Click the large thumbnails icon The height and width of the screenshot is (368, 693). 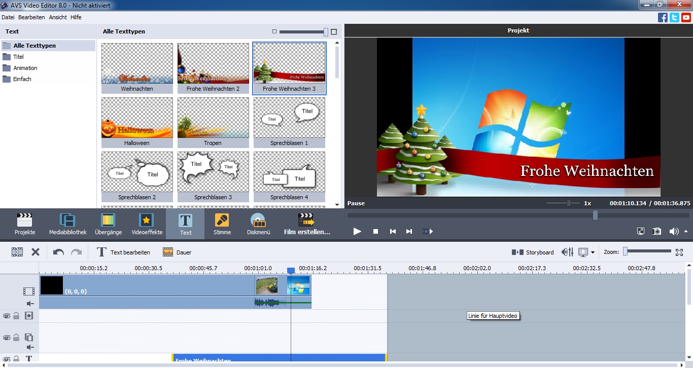[334, 31]
